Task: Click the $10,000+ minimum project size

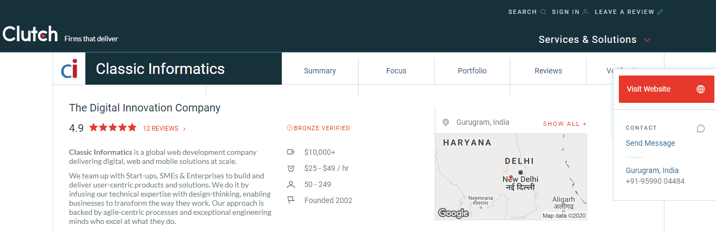Action: tap(320, 152)
